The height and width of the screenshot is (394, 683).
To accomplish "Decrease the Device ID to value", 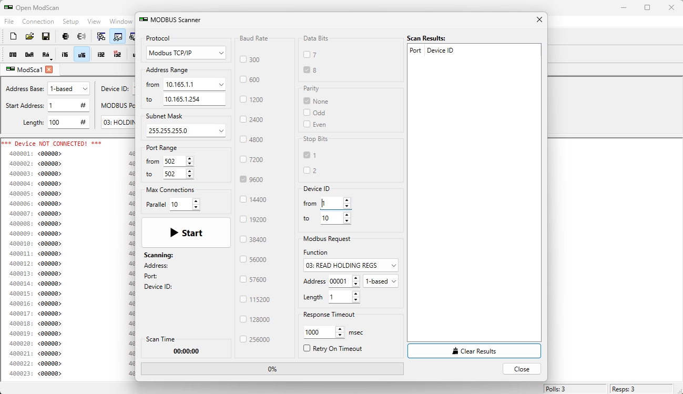I will pos(347,220).
